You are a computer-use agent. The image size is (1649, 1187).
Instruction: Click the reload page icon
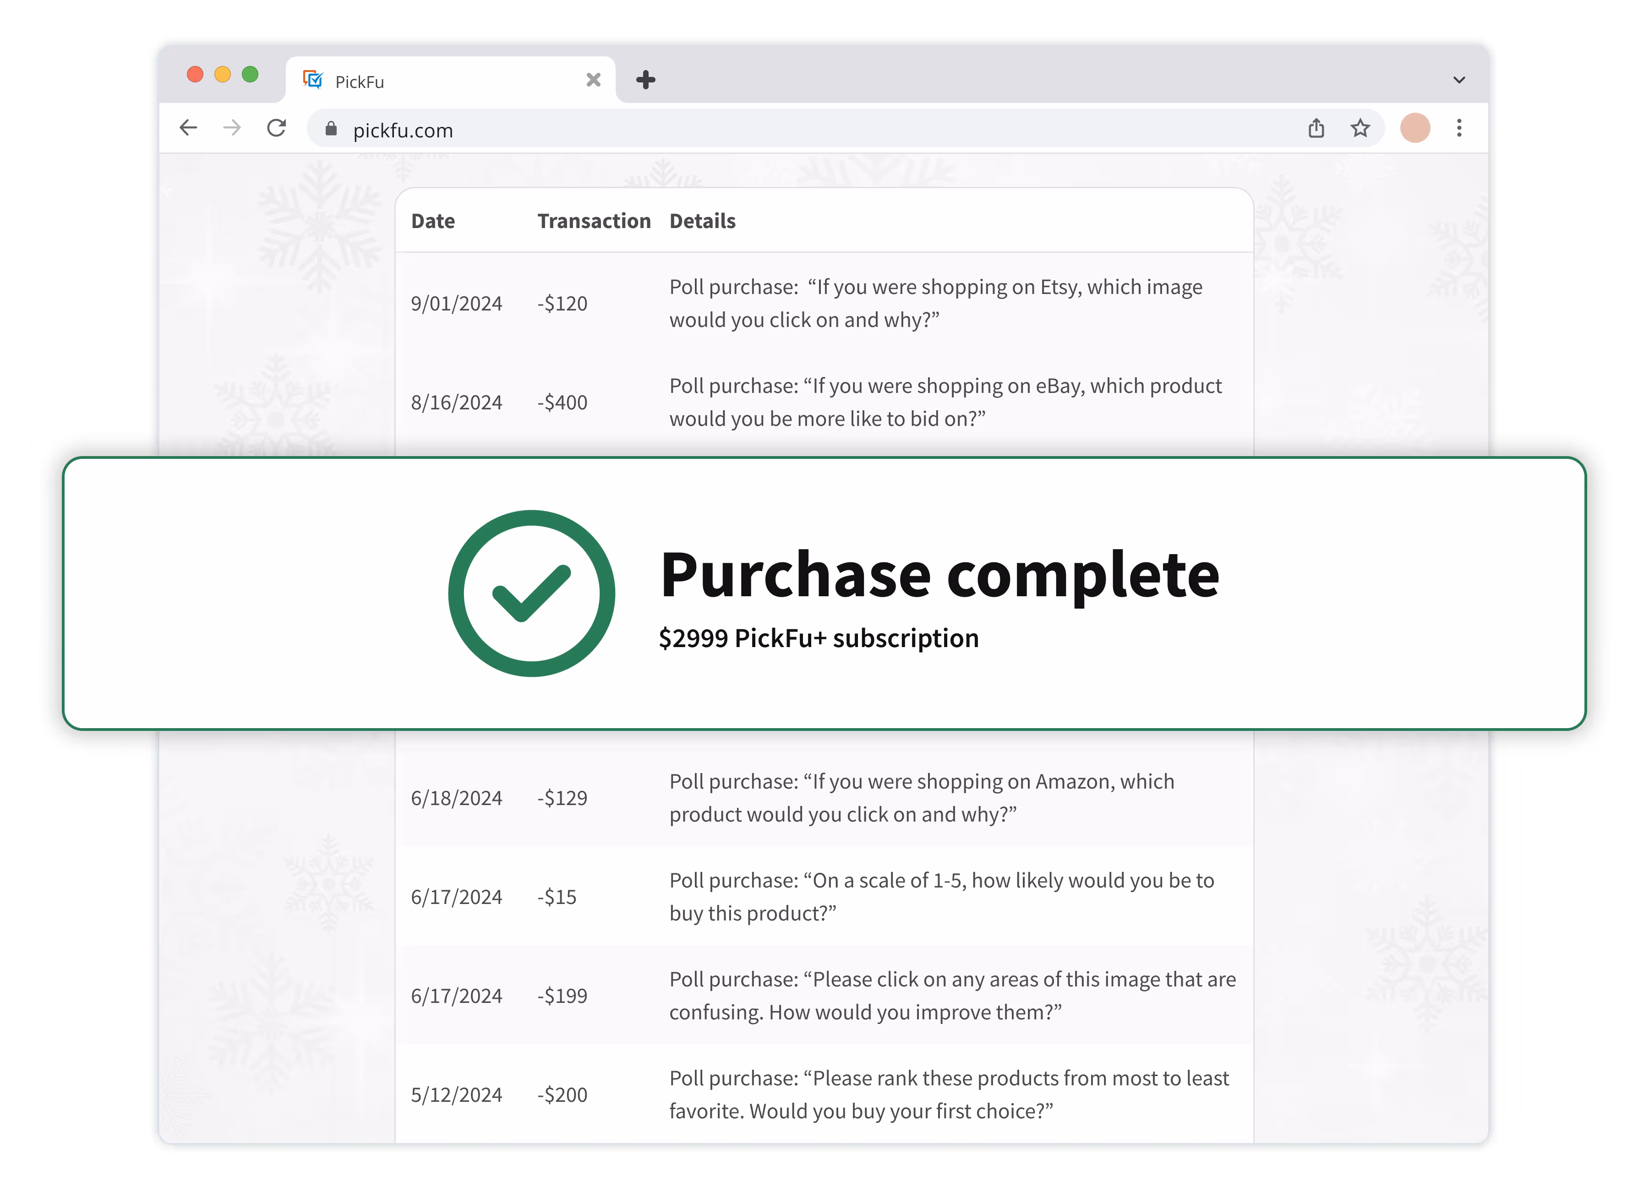[x=276, y=128]
